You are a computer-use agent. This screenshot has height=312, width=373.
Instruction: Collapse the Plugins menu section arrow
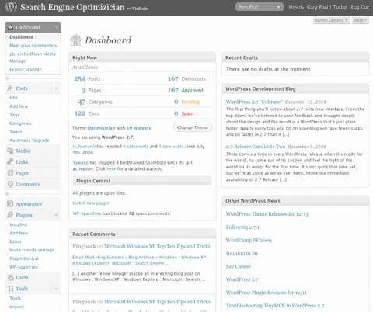pos(56,215)
